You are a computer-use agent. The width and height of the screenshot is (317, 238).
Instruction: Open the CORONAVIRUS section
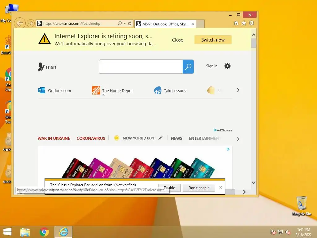pos(91,139)
